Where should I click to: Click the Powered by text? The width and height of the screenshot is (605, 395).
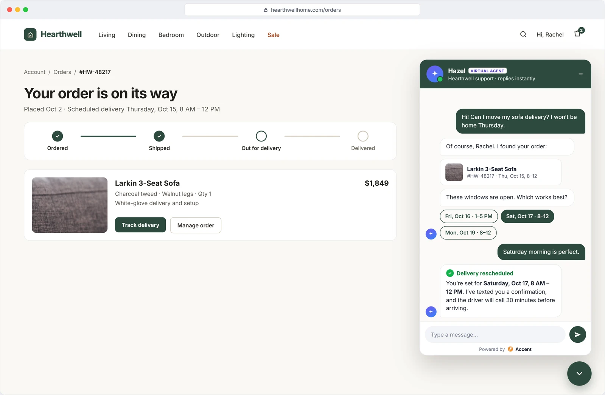coord(492,349)
